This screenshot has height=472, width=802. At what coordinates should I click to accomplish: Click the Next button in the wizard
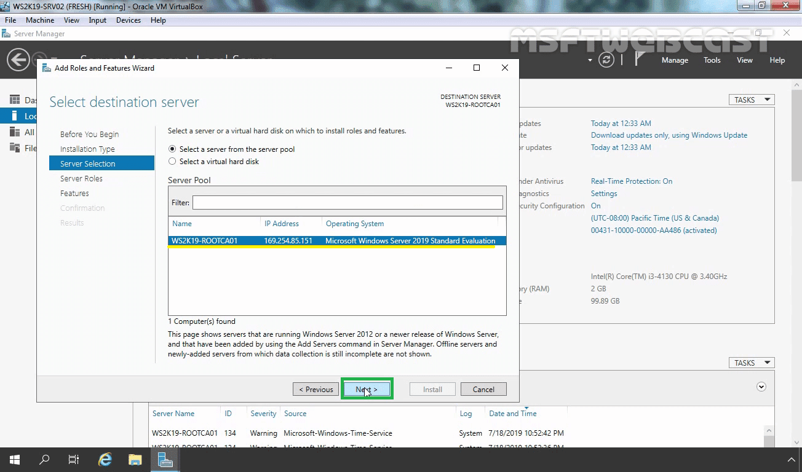click(x=367, y=389)
